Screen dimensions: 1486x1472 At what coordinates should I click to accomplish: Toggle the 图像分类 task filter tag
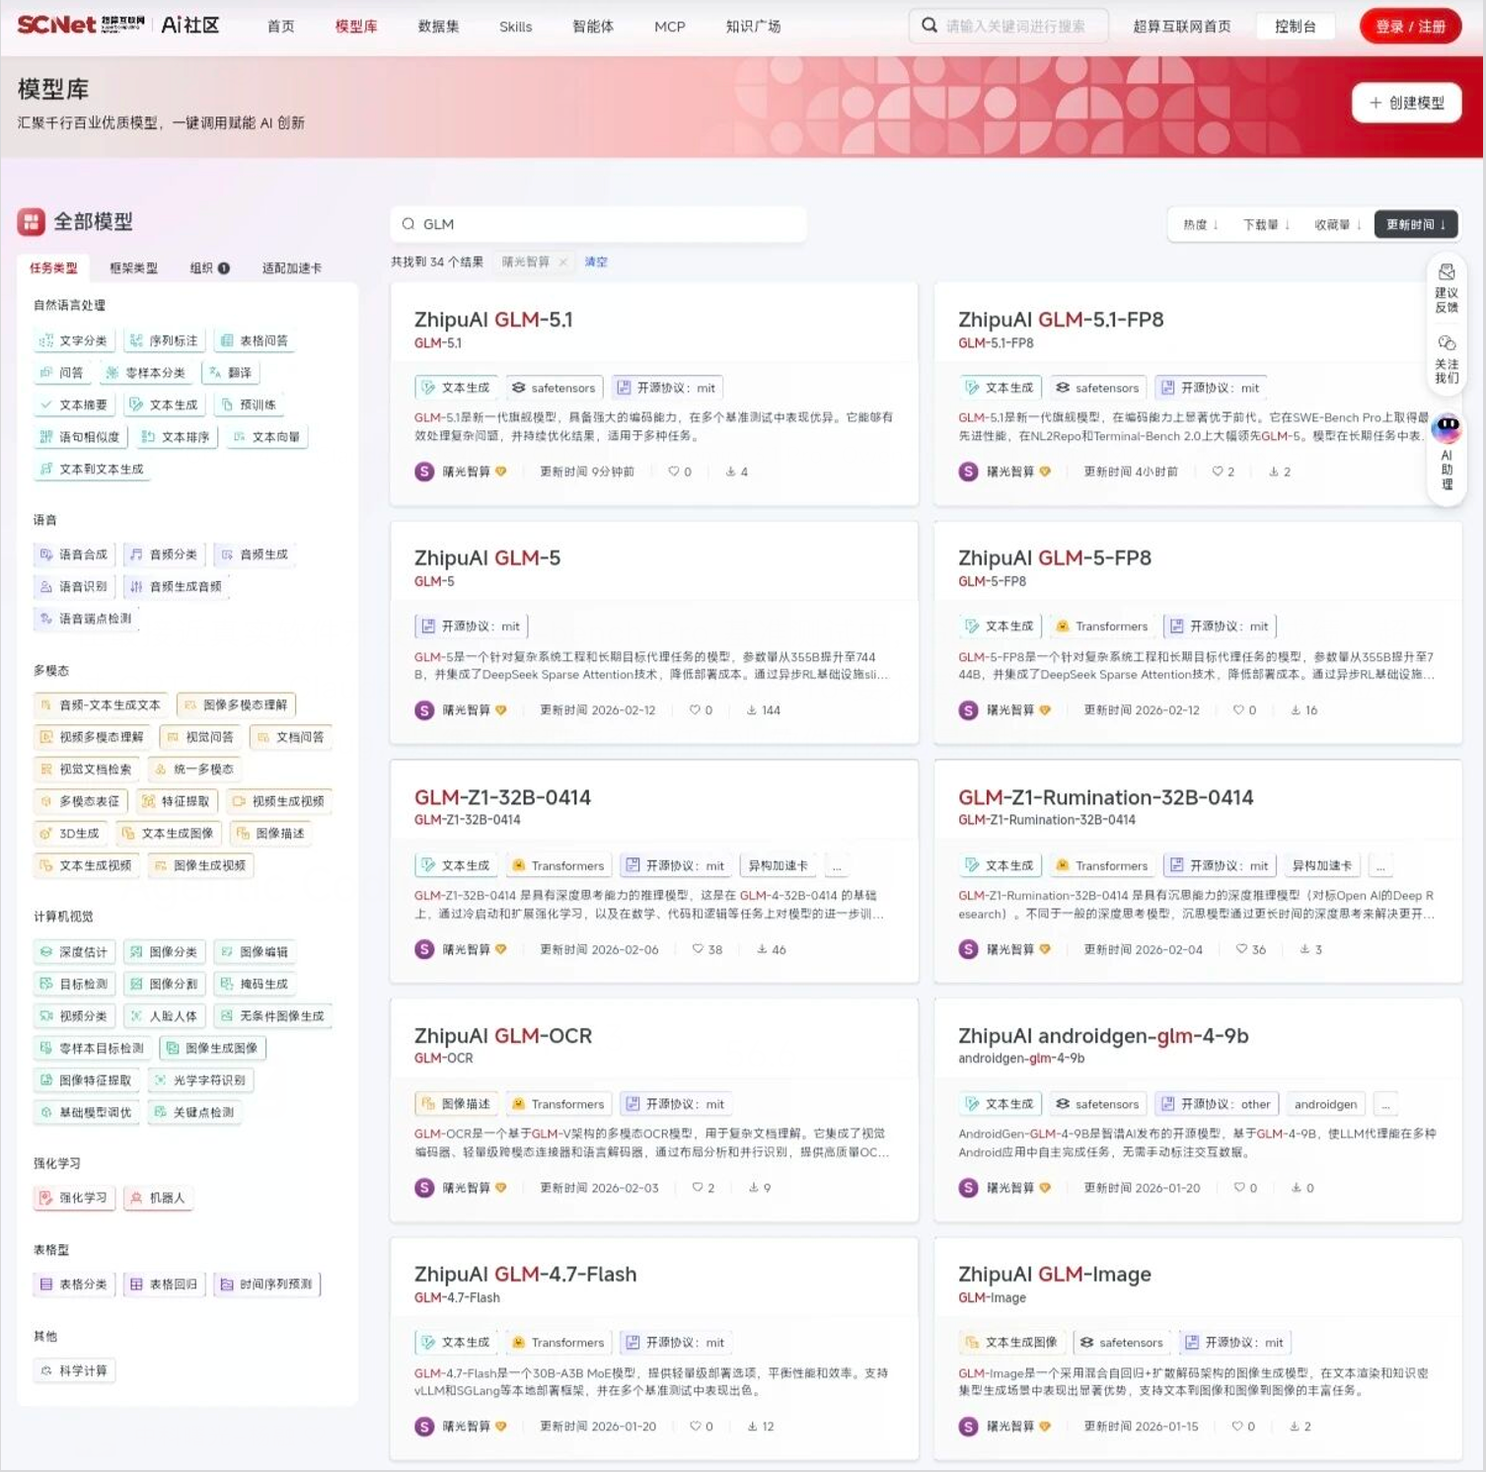165,952
